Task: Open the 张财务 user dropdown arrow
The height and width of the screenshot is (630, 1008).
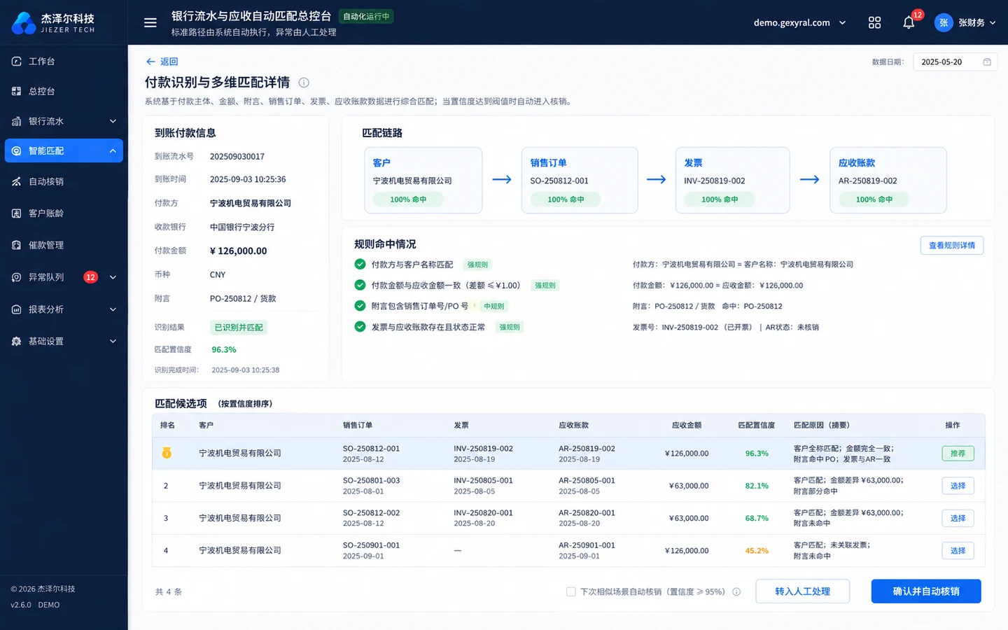Action: click(x=993, y=22)
